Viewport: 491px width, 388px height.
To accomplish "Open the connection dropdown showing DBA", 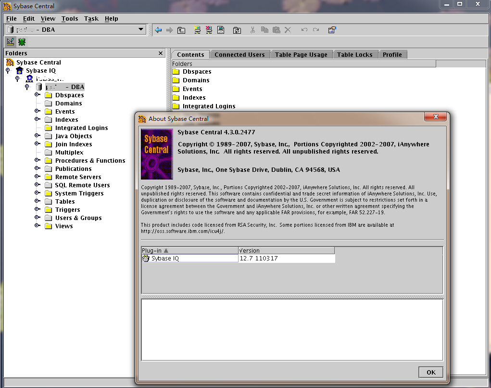I will (141, 29).
